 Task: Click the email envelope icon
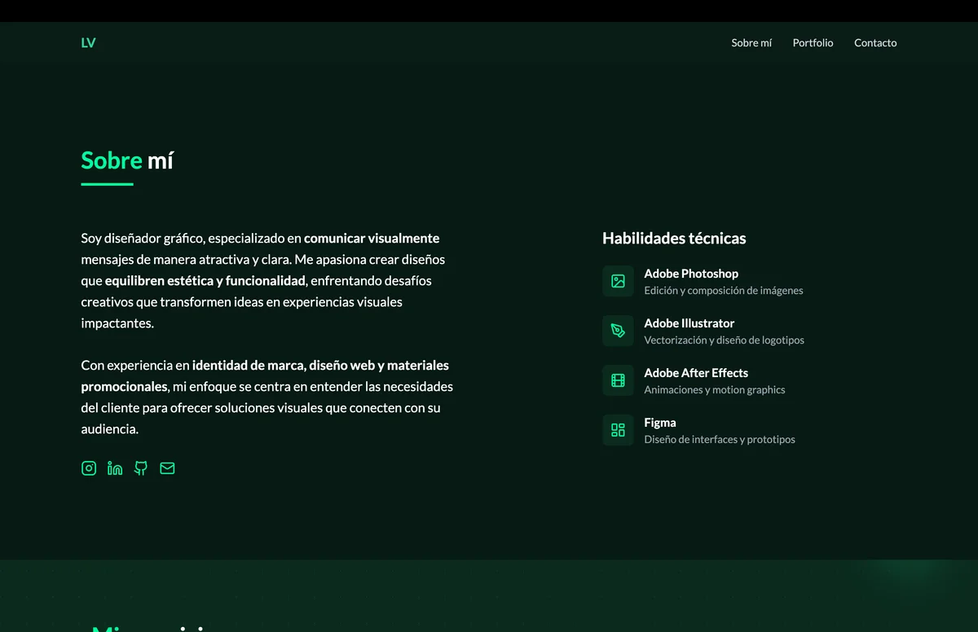(167, 468)
